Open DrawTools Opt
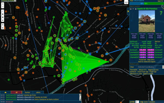 click(x=143, y=72)
